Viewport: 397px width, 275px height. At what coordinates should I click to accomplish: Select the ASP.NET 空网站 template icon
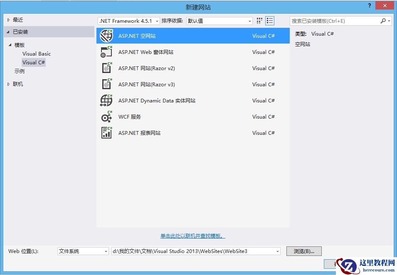pyautogui.click(x=106, y=36)
